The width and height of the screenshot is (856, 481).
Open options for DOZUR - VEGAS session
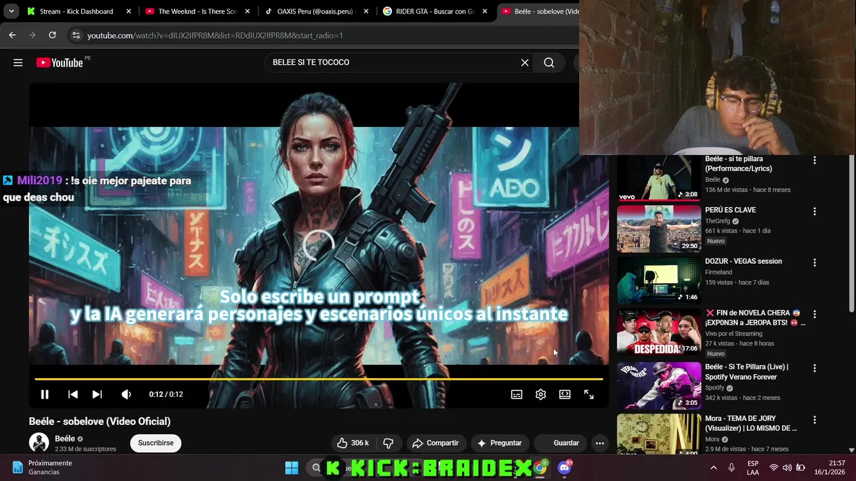point(815,263)
